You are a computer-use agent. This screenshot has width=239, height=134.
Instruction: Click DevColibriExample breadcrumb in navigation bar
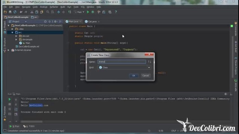[16, 17]
